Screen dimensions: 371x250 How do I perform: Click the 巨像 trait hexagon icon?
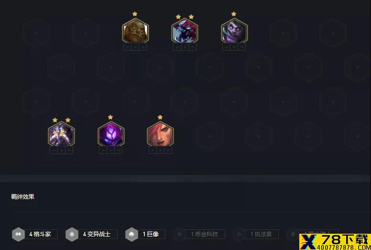click(131, 234)
